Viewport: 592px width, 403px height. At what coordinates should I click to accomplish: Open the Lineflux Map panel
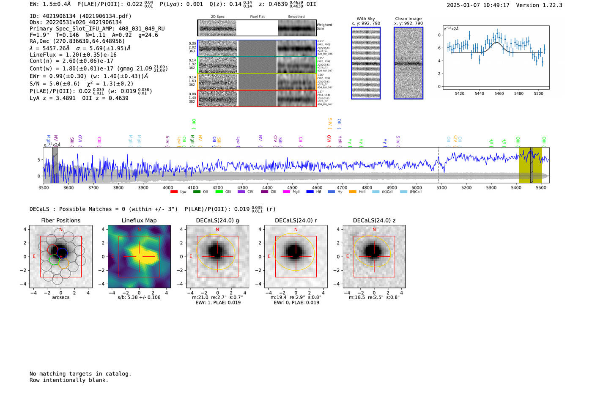(x=139, y=256)
